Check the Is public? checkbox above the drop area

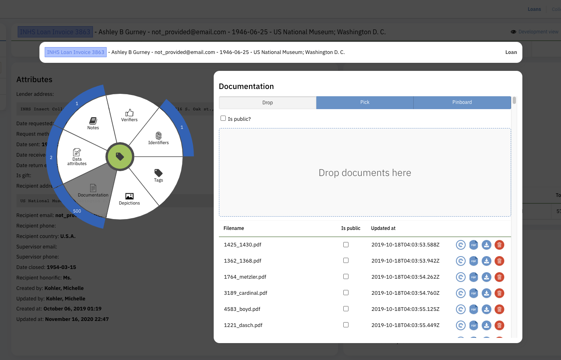pyautogui.click(x=223, y=118)
